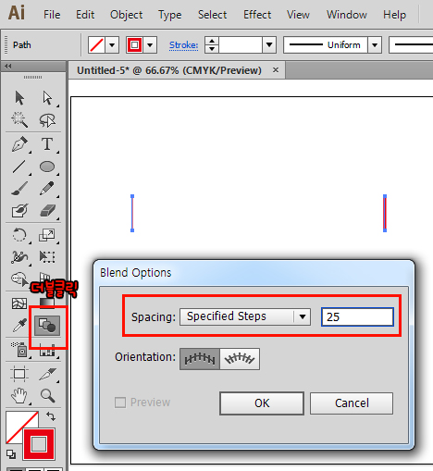
Task: Increase stroke weight with up stepper
Action: click(x=212, y=41)
